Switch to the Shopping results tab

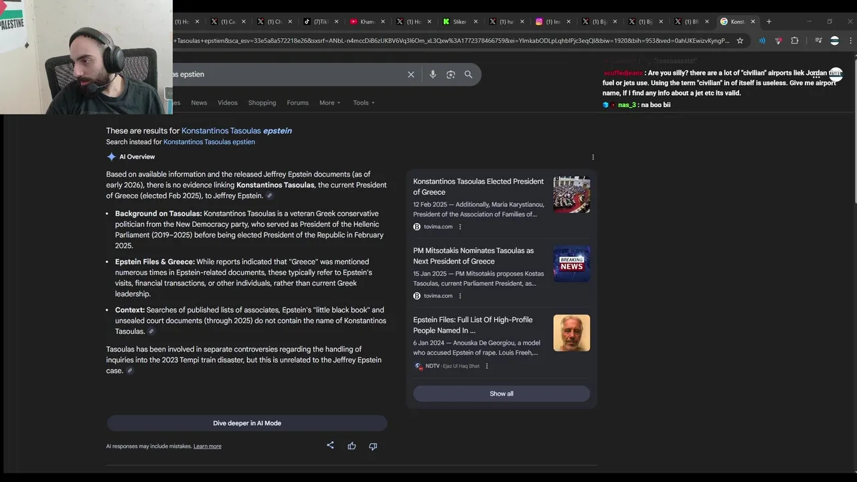click(262, 102)
